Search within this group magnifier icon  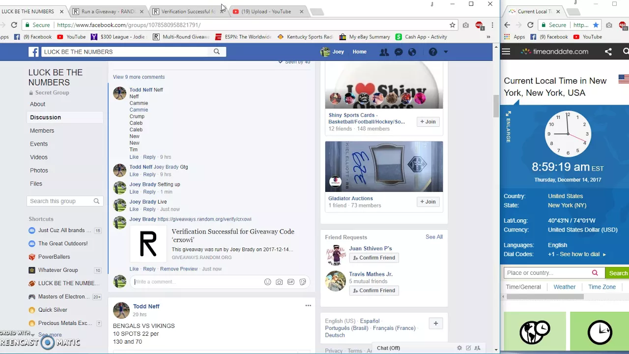(x=96, y=201)
